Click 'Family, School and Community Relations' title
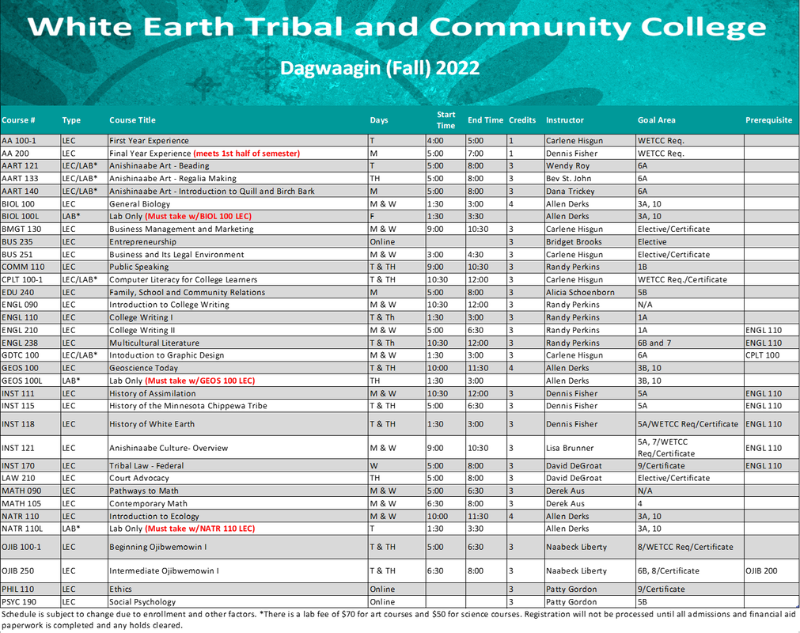 (188, 292)
